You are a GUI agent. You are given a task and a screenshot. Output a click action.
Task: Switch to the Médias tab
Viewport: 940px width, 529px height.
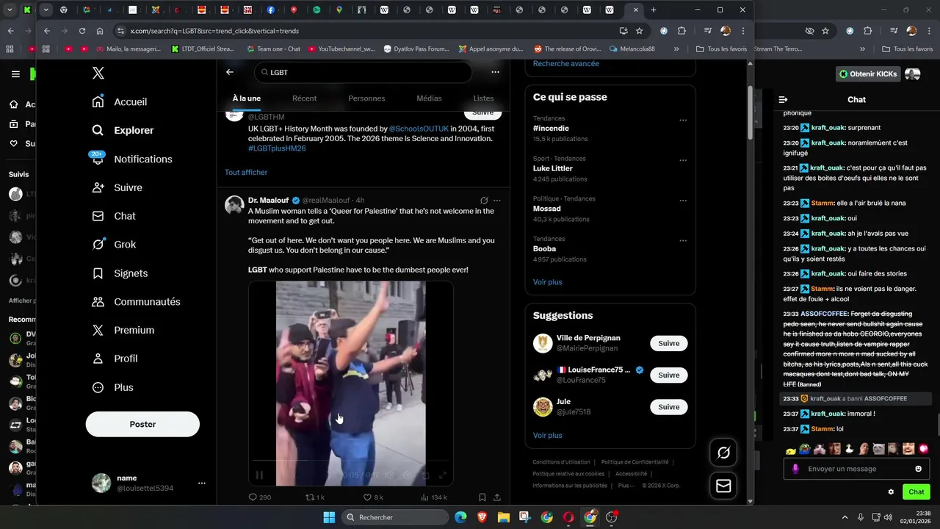(x=429, y=98)
